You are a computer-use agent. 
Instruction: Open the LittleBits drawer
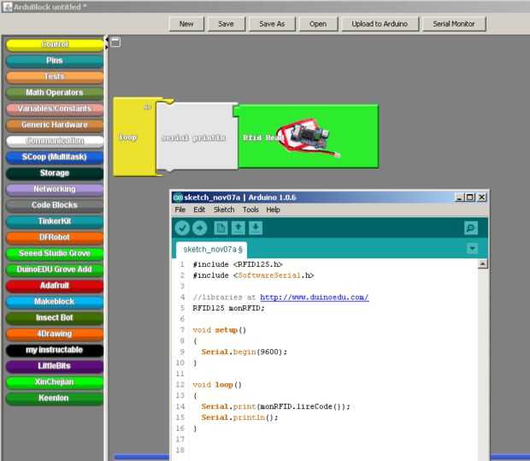(x=55, y=365)
